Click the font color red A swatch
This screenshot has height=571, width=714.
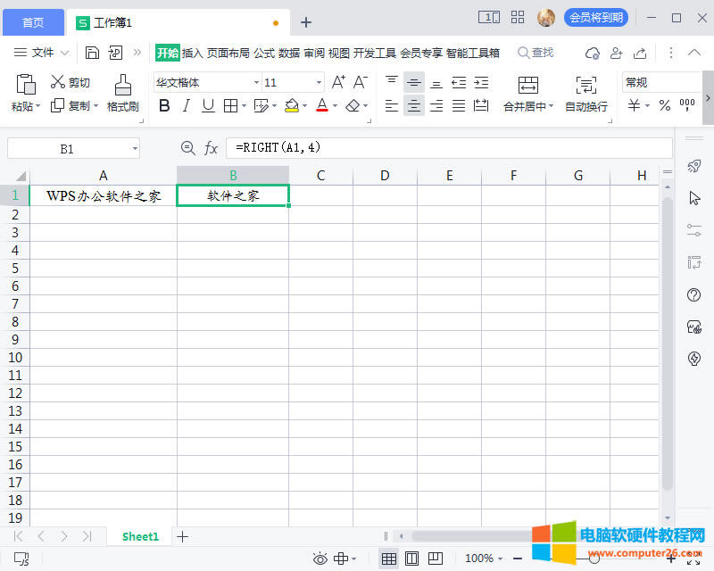point(321,106)
